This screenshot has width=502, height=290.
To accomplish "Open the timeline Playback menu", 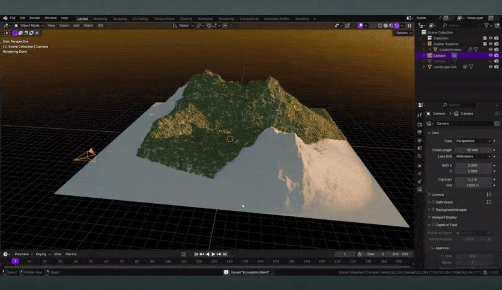I will coord(23,254).
